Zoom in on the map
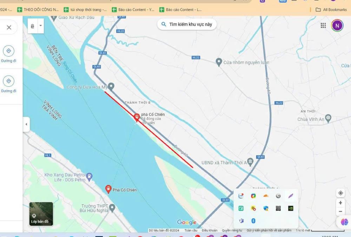 coord(340,203)
